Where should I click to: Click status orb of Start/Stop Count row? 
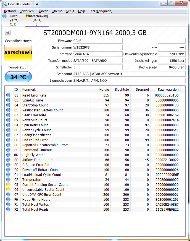pos(8,105)
